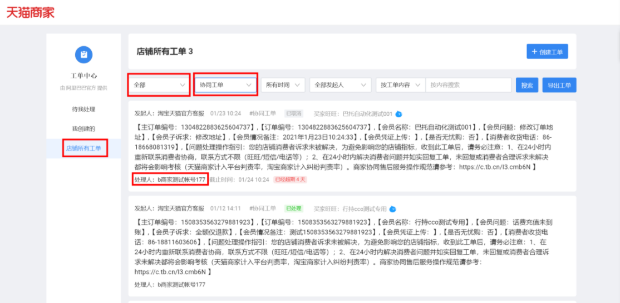The width and height of the screenshot is (620, 303).
Task: Click buyer name 巴托自动化测试001 after 买家旺旺
Action: (x=367, y=114)
